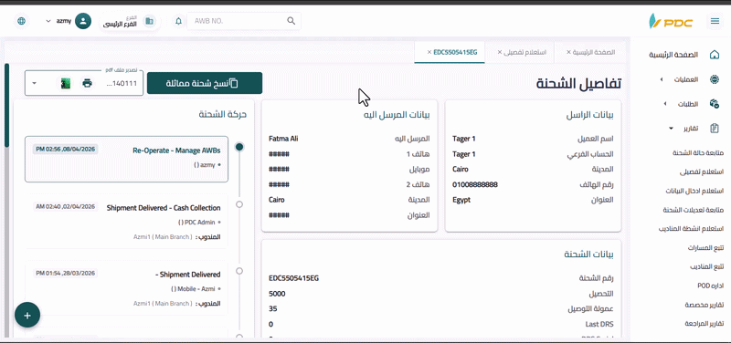Screen dimensions: 731x343
Task: Go to الصفحة الرئيسية in sidebar
Action: tap(673, 55)
